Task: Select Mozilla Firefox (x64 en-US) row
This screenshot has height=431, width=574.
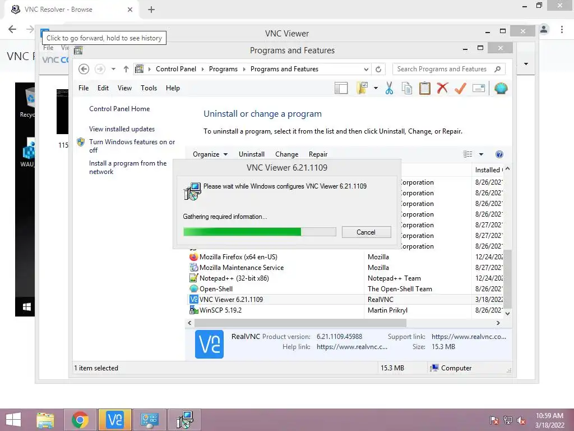Action: click(345, 257)
